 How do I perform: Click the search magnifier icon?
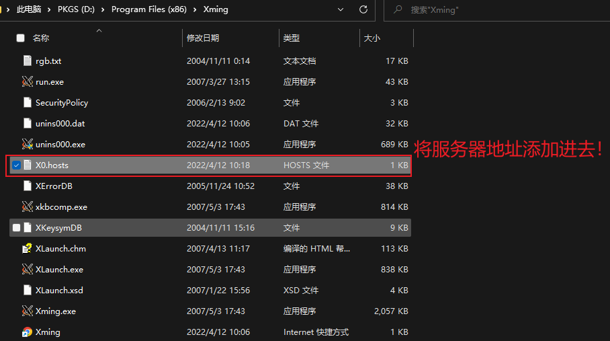pos(398,9)
